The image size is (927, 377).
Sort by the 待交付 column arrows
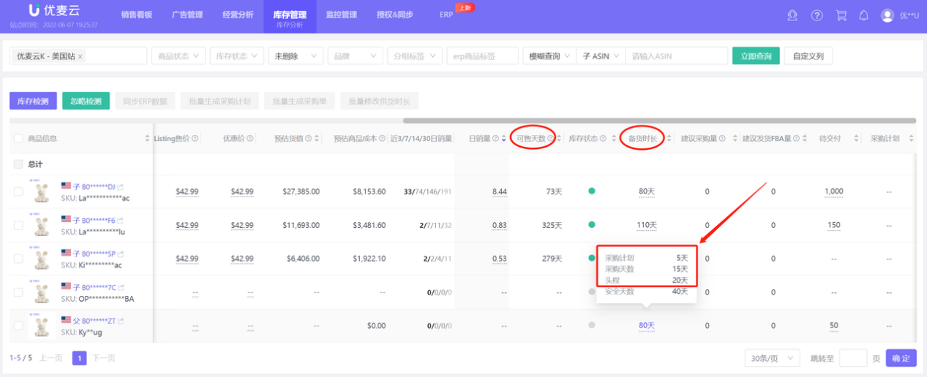855,138
